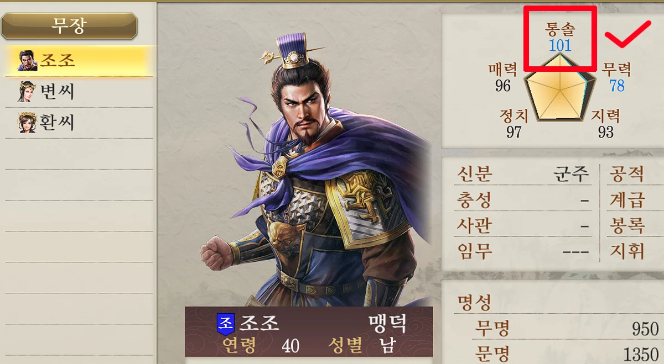Click the 무력 stat value 78
This screenshot has width=664, height=364.
tap(616, 85)
